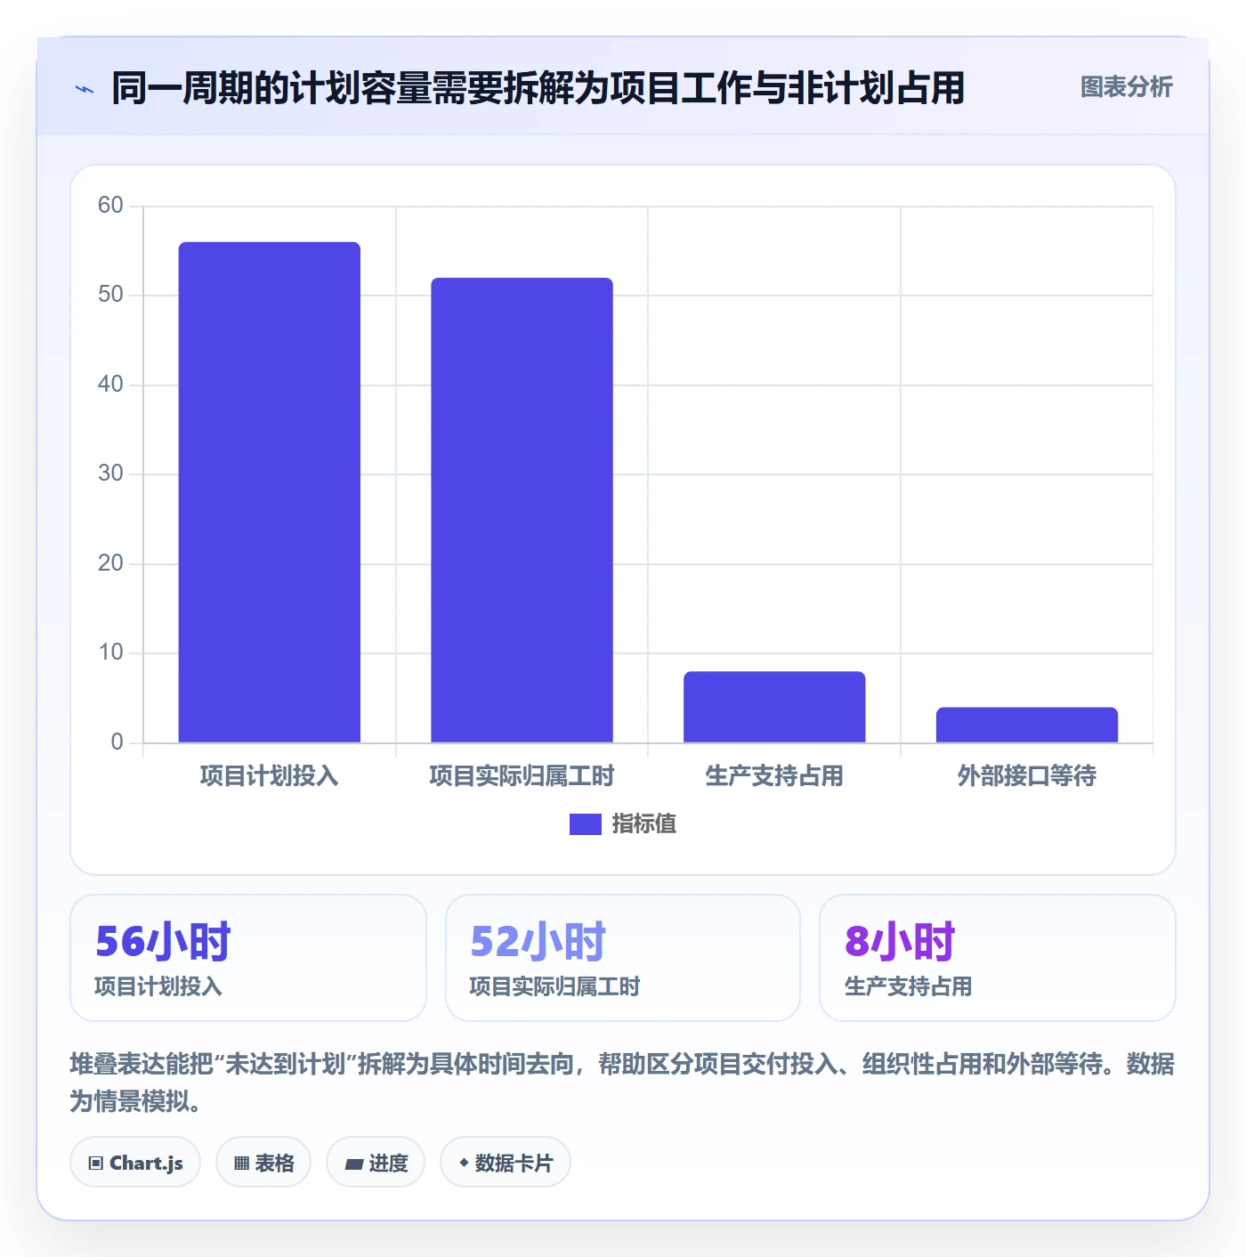Image resolution: width=1246 pixels, height=1257 pixels.
Task: Click the x-axis label 项目实际归属工时
Action: pyautogui.click(x=522, y=776)
